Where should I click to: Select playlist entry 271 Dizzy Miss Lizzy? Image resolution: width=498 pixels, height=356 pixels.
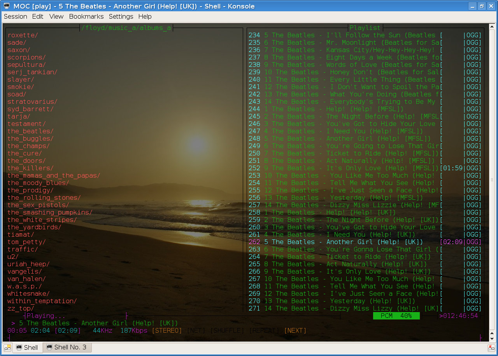coord(365,309)
